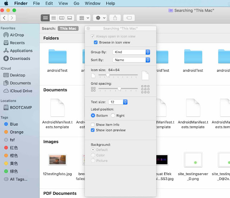The width and height of the screenshot is (230, 198).
Task: Switch to icon view in toolbar
Action: (x=45, y=18)
